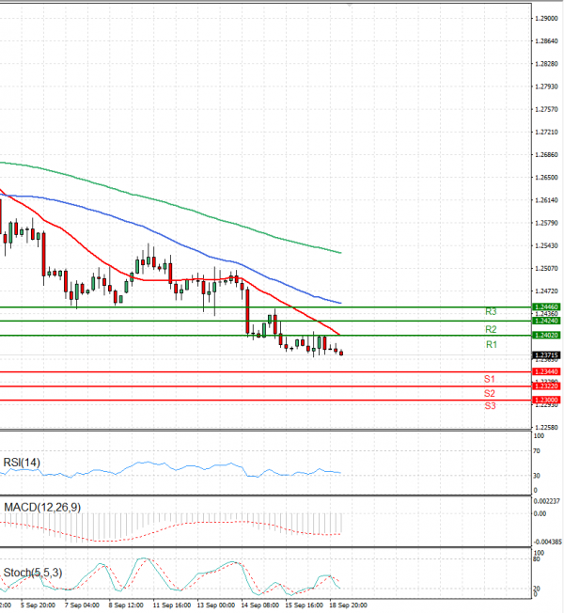564x613 pixels.
Task: Click the 14 Sep 08:00 time axis label
Action: click(258, 606)
